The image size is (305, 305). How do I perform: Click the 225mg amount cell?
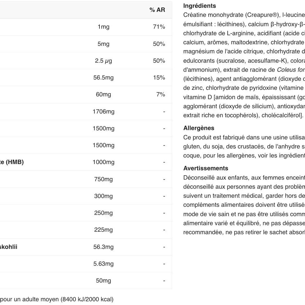(x=104, y=230)
